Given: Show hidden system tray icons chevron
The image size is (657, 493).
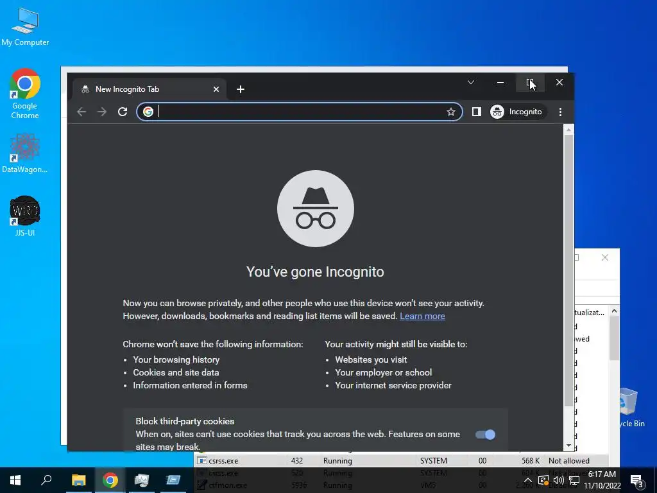Looking at the screenshot, I should click(x=528, y=480).
